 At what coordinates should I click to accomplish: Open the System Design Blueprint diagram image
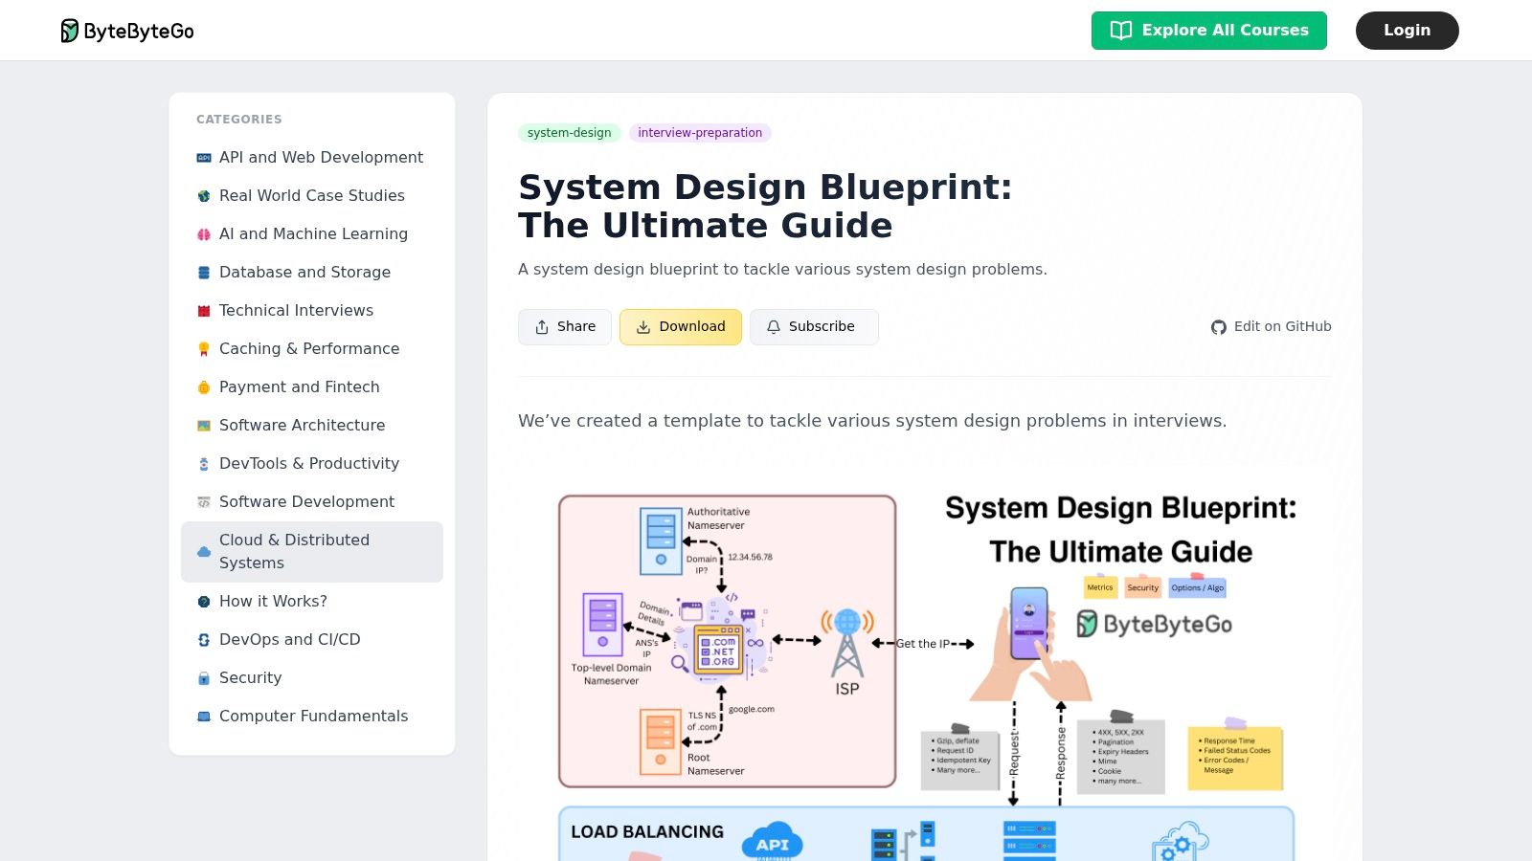(x=925, y=665)
